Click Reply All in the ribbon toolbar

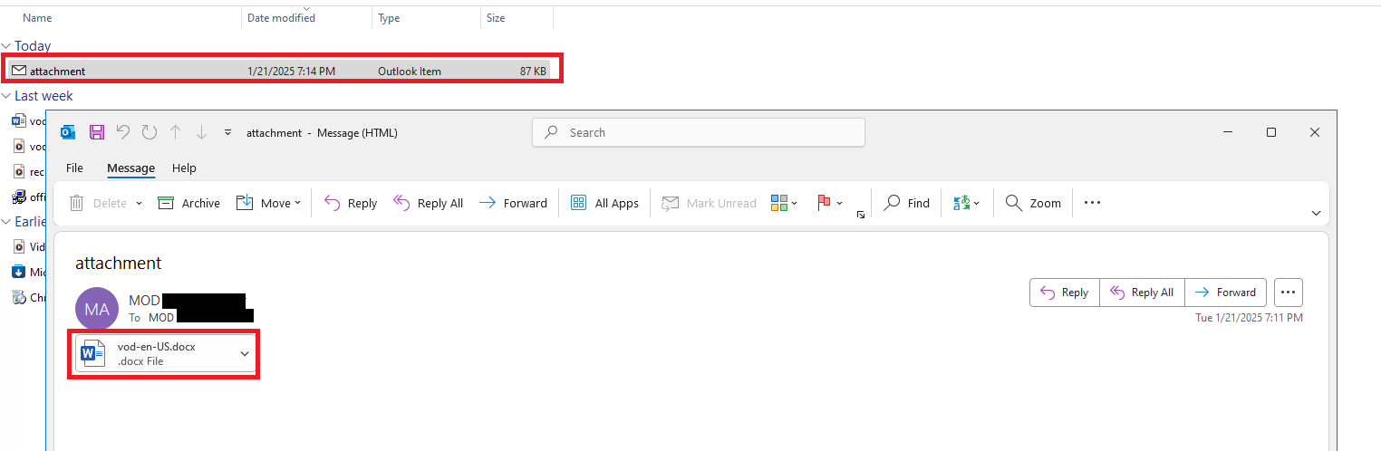point(428,203)
